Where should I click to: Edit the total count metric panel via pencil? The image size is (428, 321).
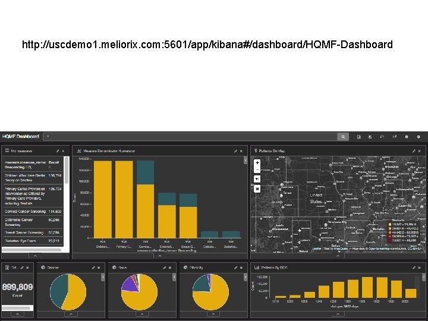(x=22, y=267)
